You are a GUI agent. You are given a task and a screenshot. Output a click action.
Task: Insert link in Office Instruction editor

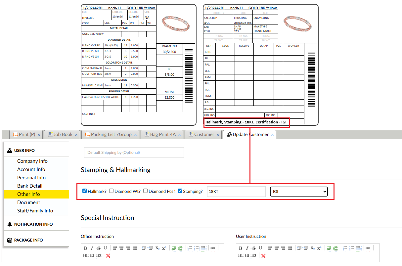(x=213, y=248)
